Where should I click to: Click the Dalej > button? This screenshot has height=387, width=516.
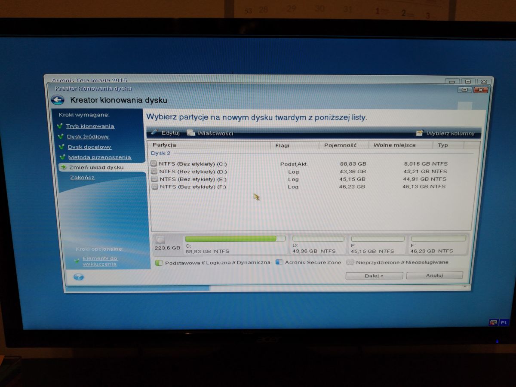click(x=374, y=276)
